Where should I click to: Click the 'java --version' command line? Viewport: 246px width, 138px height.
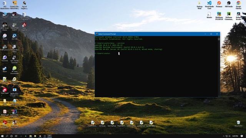[x=110, y=43]
